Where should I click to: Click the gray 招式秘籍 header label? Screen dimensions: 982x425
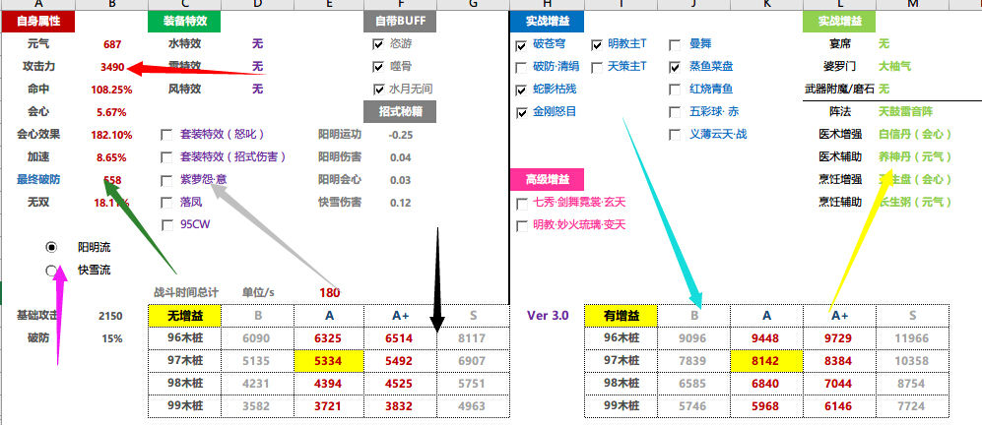(x=400, y=112)
